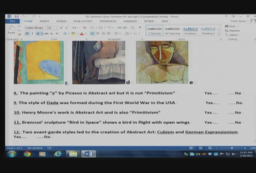Viewport: 256px width, 173px height.
Task: Expand the Styles gallery More arrow
Action: pyautogui.click(x=219, y=34)
